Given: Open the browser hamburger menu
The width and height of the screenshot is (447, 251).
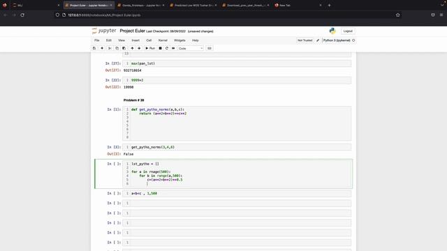Looking at the screenshot, I should [x=441, y=15].
